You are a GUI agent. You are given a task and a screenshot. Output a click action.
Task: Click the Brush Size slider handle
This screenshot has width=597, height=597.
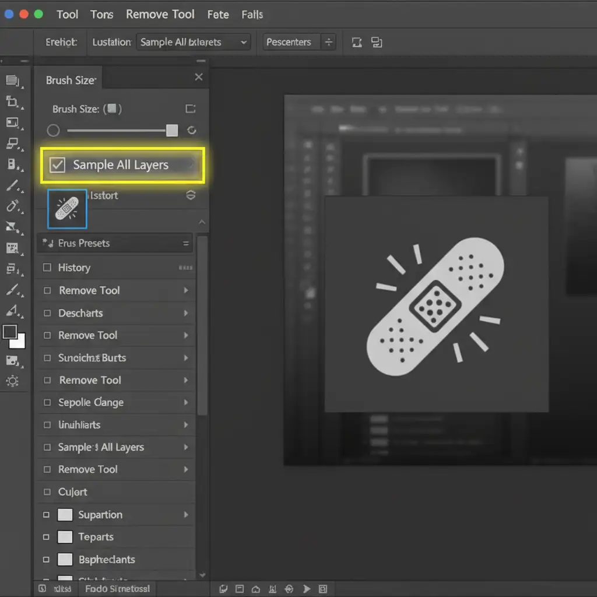pos(172,131)
